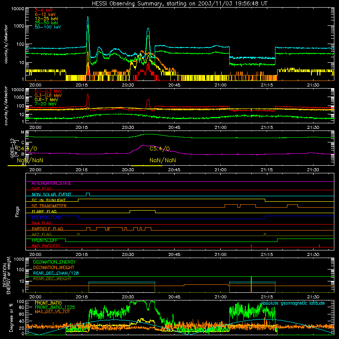
Task: Click the 0.1-0.3 MeV legend label
Action: pos(48,91)
